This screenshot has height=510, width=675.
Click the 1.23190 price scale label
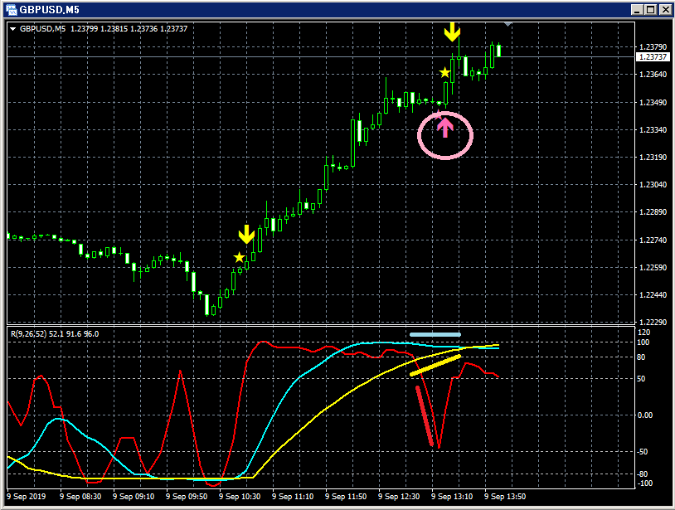pos(653,157)
